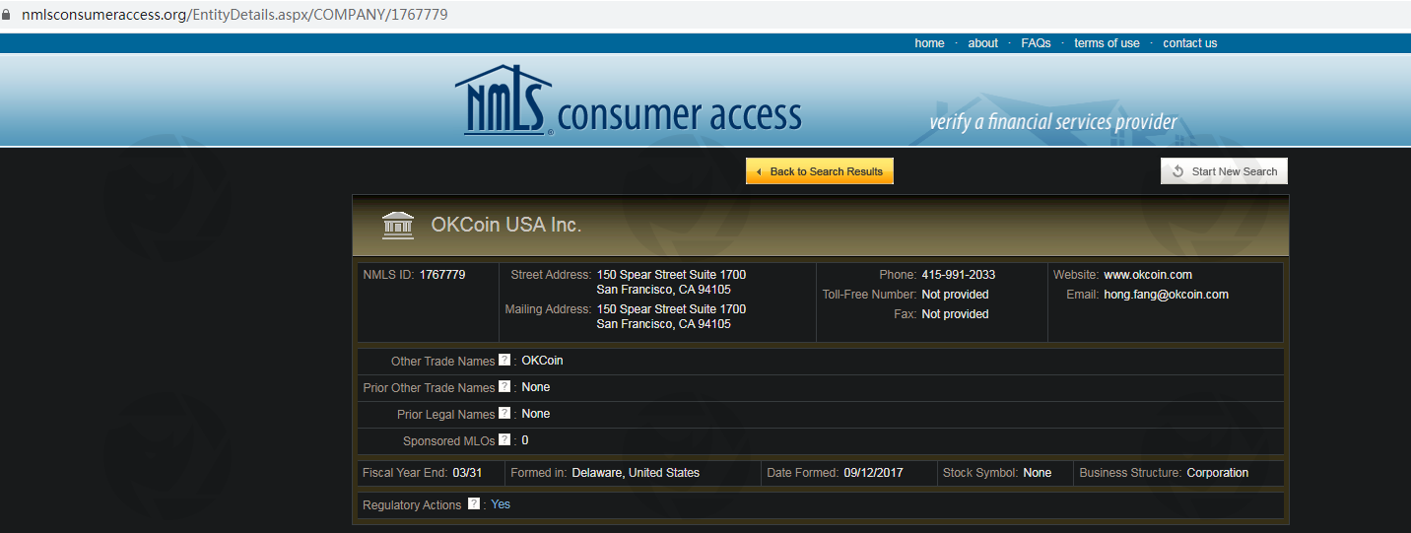Click Back to Search Results button

820,171
